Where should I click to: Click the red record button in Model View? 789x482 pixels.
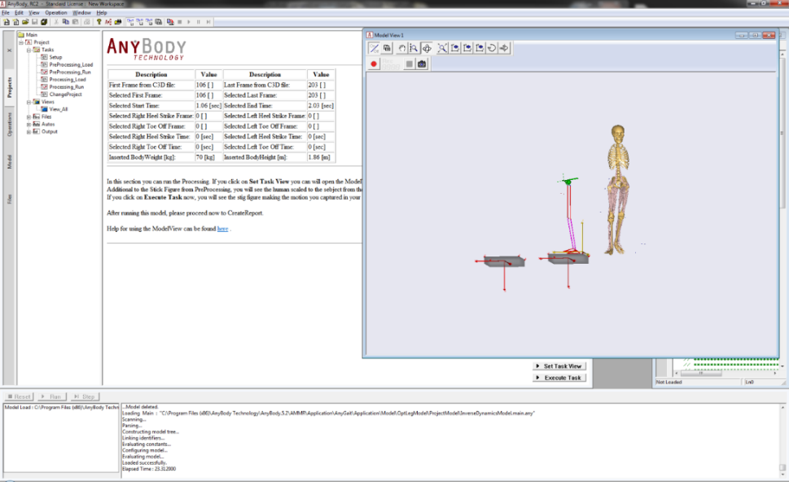click(374, 64)
